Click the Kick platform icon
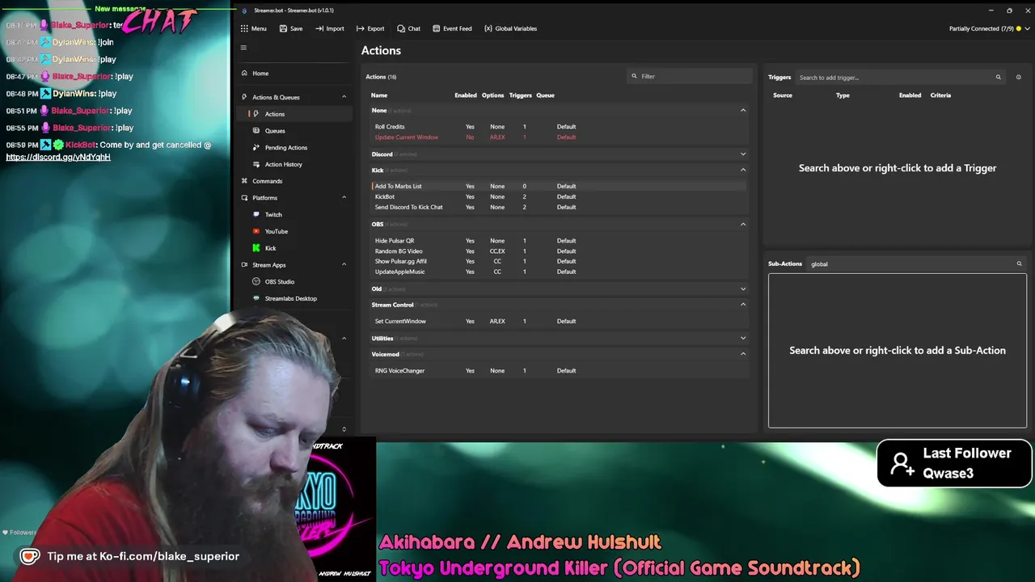Viewport: 1035px width, 582px height. pyautogui.click(x=256, y=248)
